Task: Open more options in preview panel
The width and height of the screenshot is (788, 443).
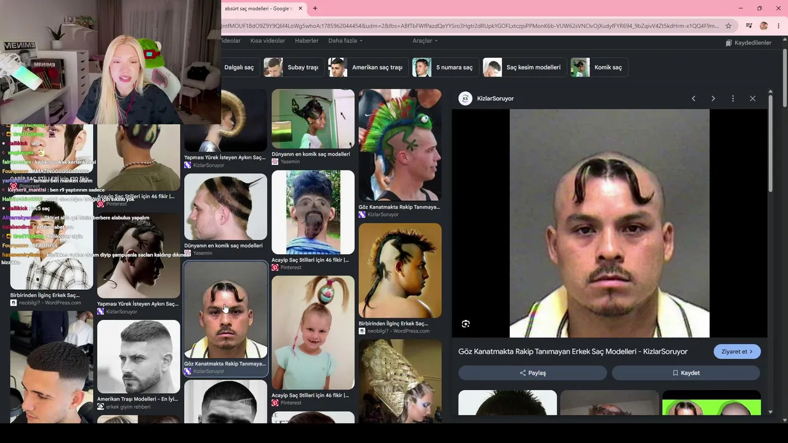Action: pyautogui.click(x=733, y=98)
